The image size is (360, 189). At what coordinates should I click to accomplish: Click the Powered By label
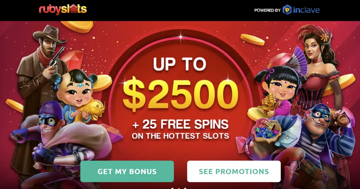pyautogui.click(x=267, y=10)
